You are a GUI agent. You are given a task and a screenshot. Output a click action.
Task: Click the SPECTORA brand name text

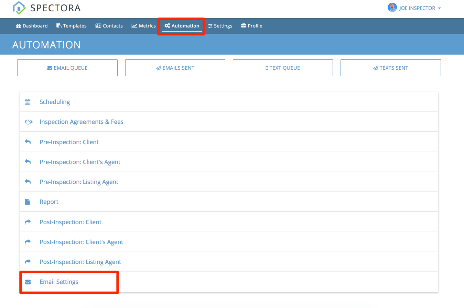click(55, 8)
